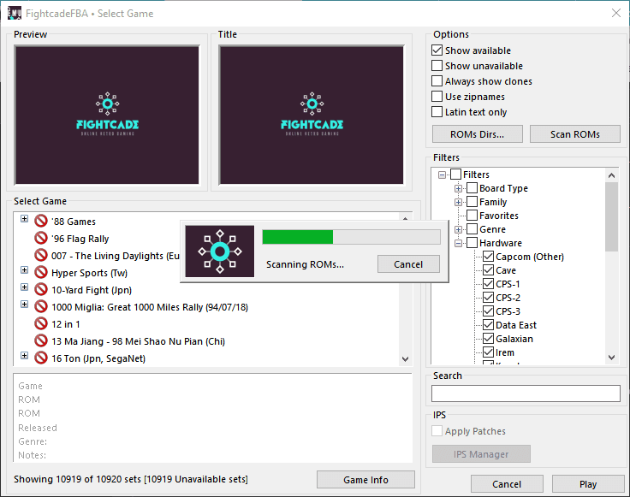
Task: Uncheck the Cave hardware filter
Action: point(488,269)
